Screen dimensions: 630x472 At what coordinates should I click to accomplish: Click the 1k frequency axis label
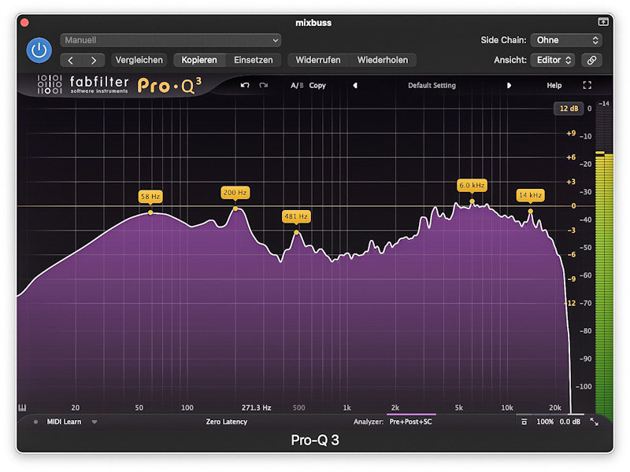[346, 407]
